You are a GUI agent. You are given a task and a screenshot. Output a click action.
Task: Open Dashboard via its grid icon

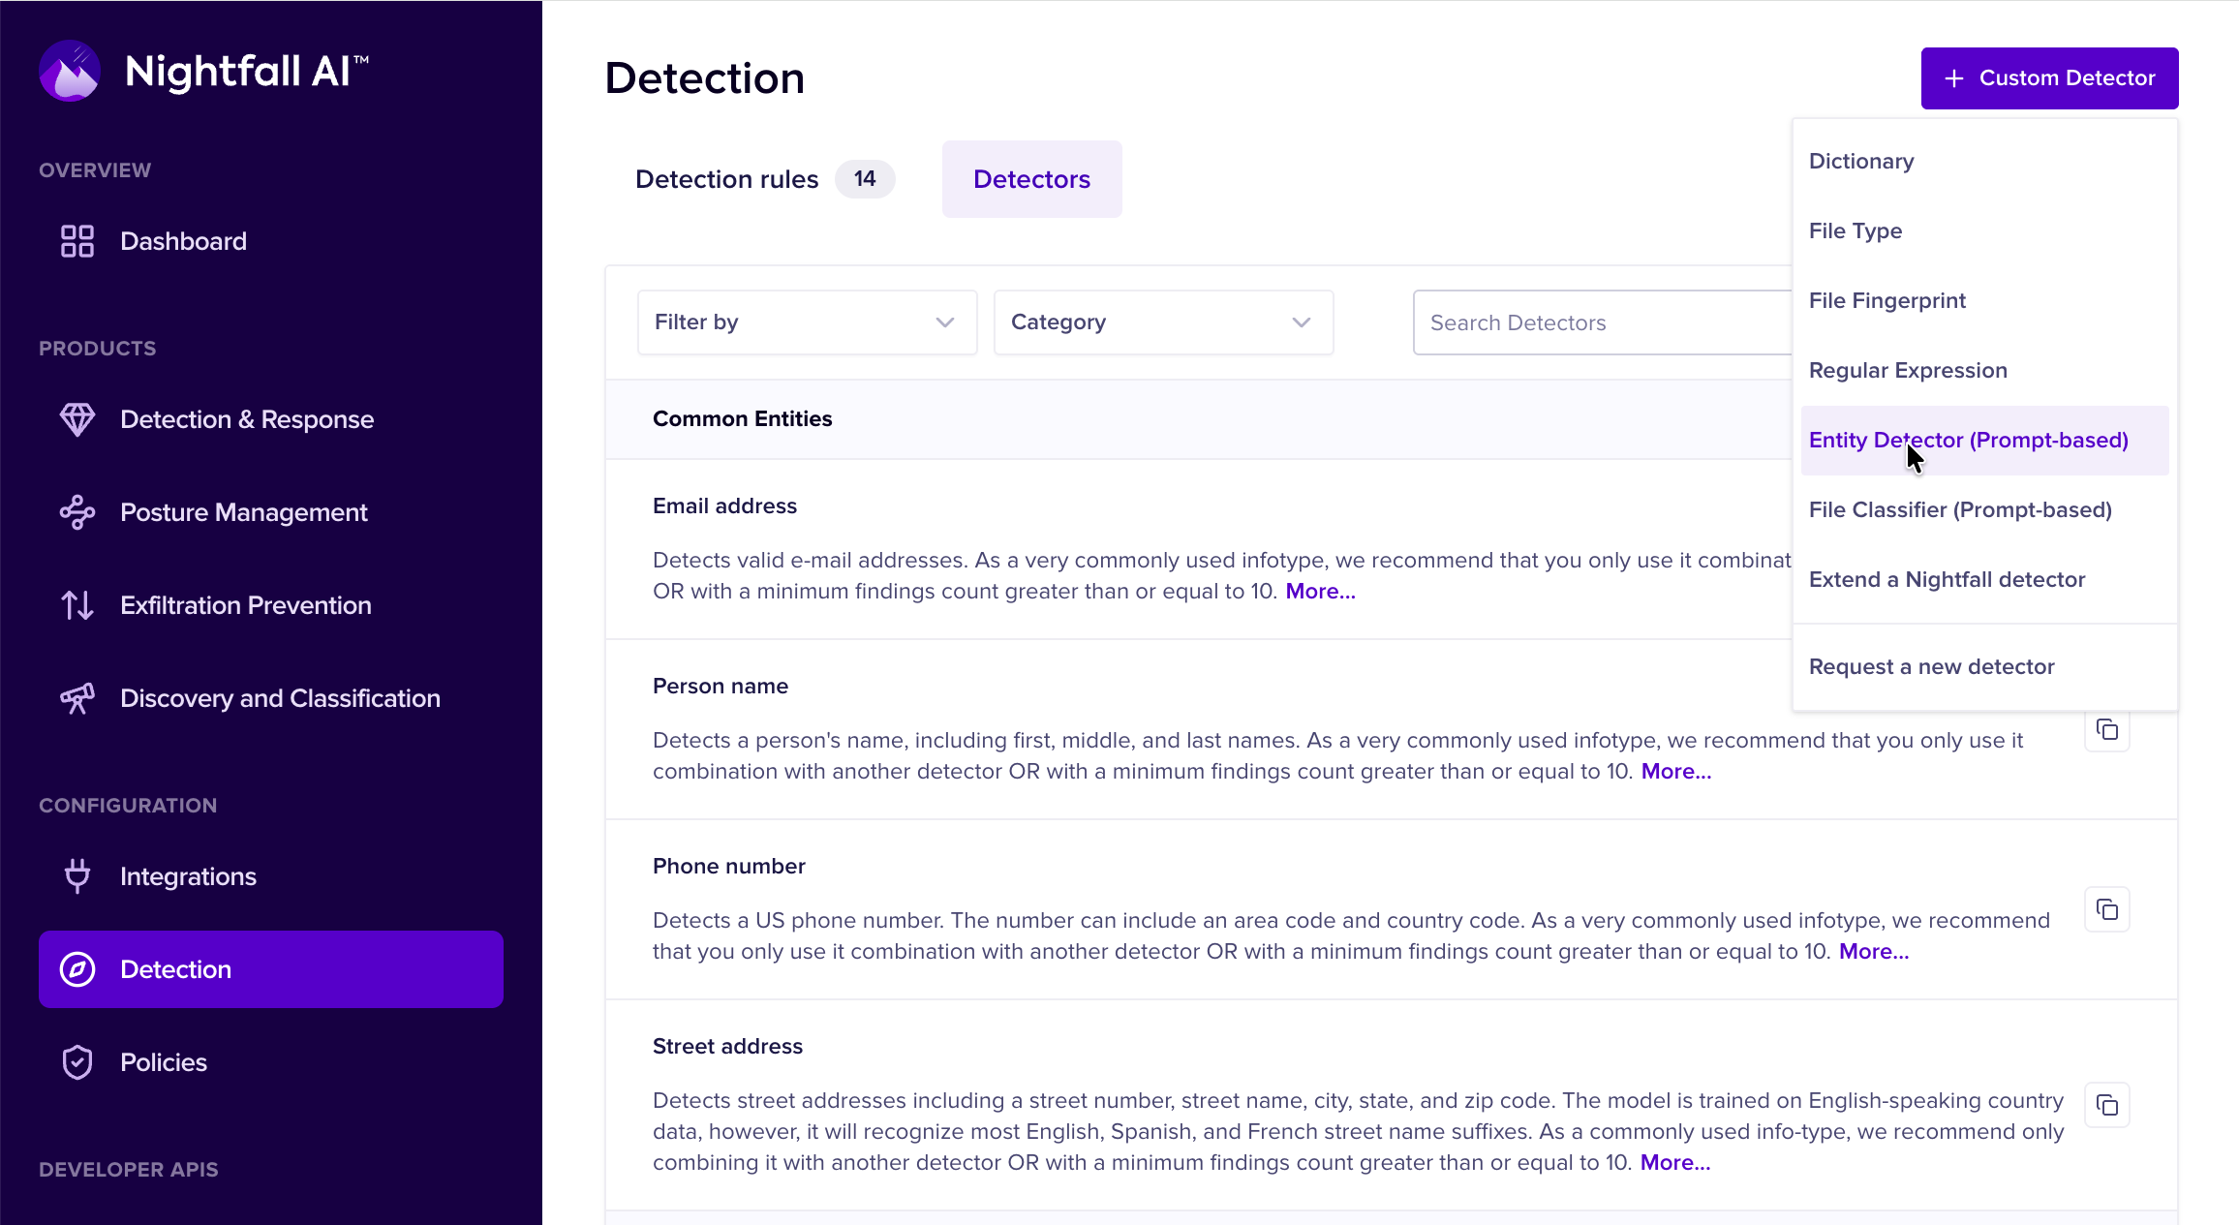pyautogui.click(x=77, y=241)
